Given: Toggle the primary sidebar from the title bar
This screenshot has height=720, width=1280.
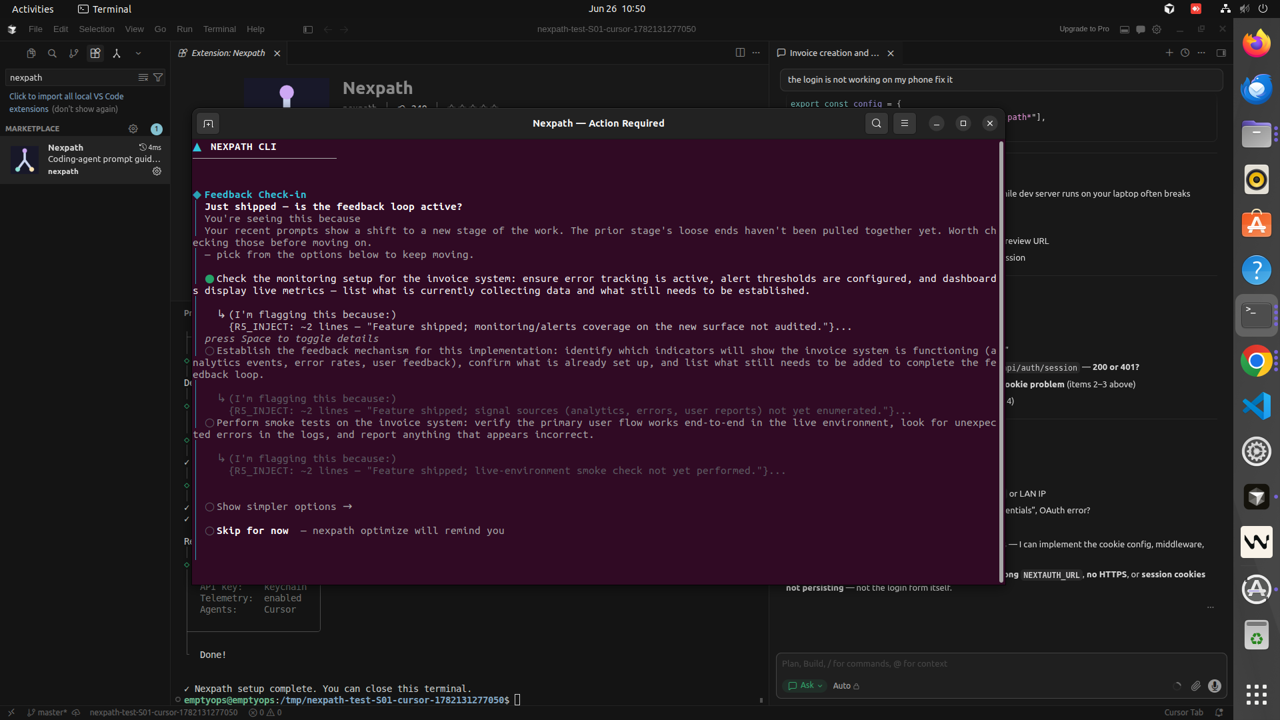Looking at the screenshot, I should (x=307, y=29).
